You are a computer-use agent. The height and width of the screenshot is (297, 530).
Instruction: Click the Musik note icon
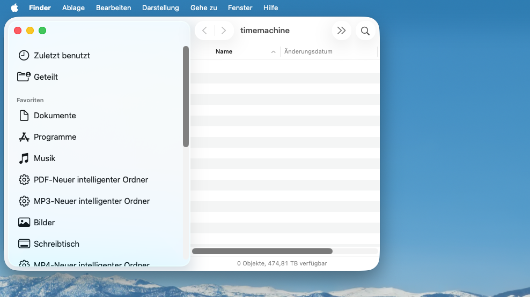click(x=24, y=158)
